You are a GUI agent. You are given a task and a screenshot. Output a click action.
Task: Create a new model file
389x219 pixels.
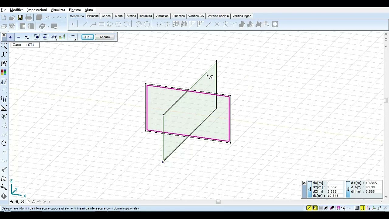pyautogui.click(x=4, y=17)
